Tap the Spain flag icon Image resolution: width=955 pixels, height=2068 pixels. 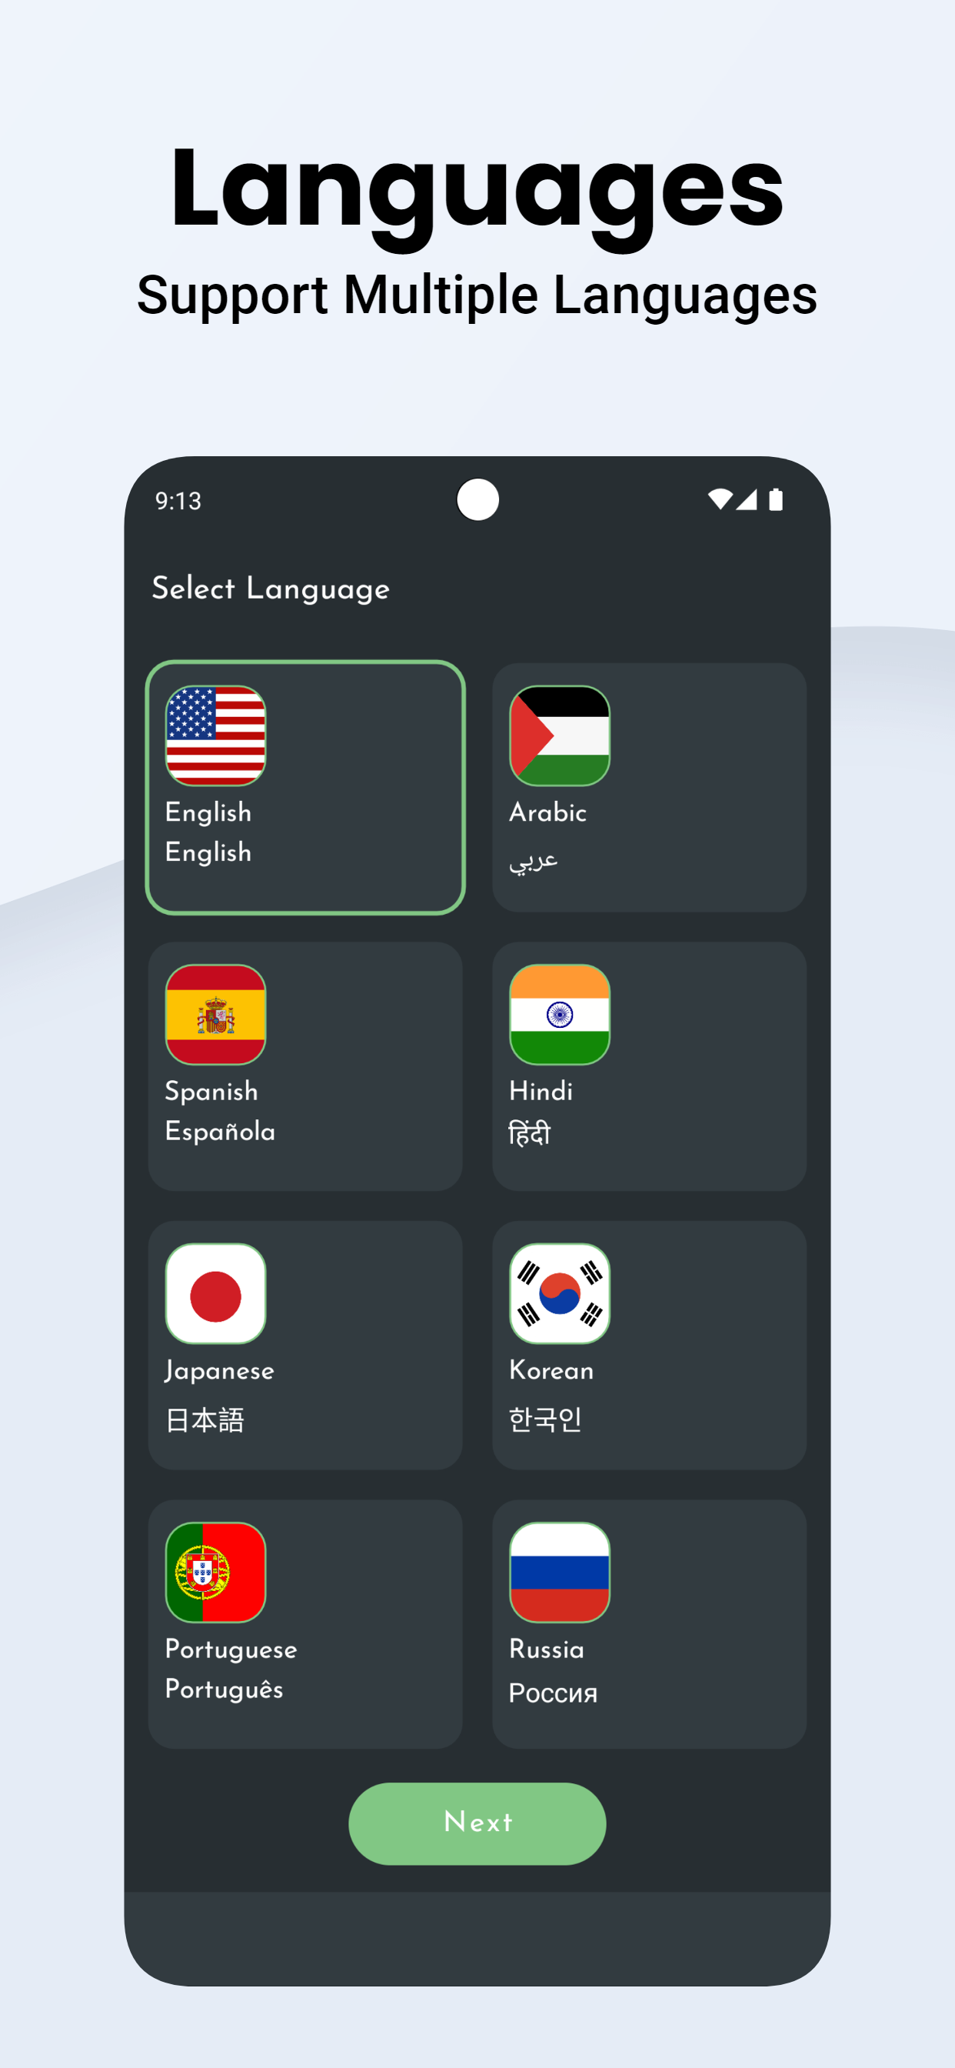[x=215, y=1015]
